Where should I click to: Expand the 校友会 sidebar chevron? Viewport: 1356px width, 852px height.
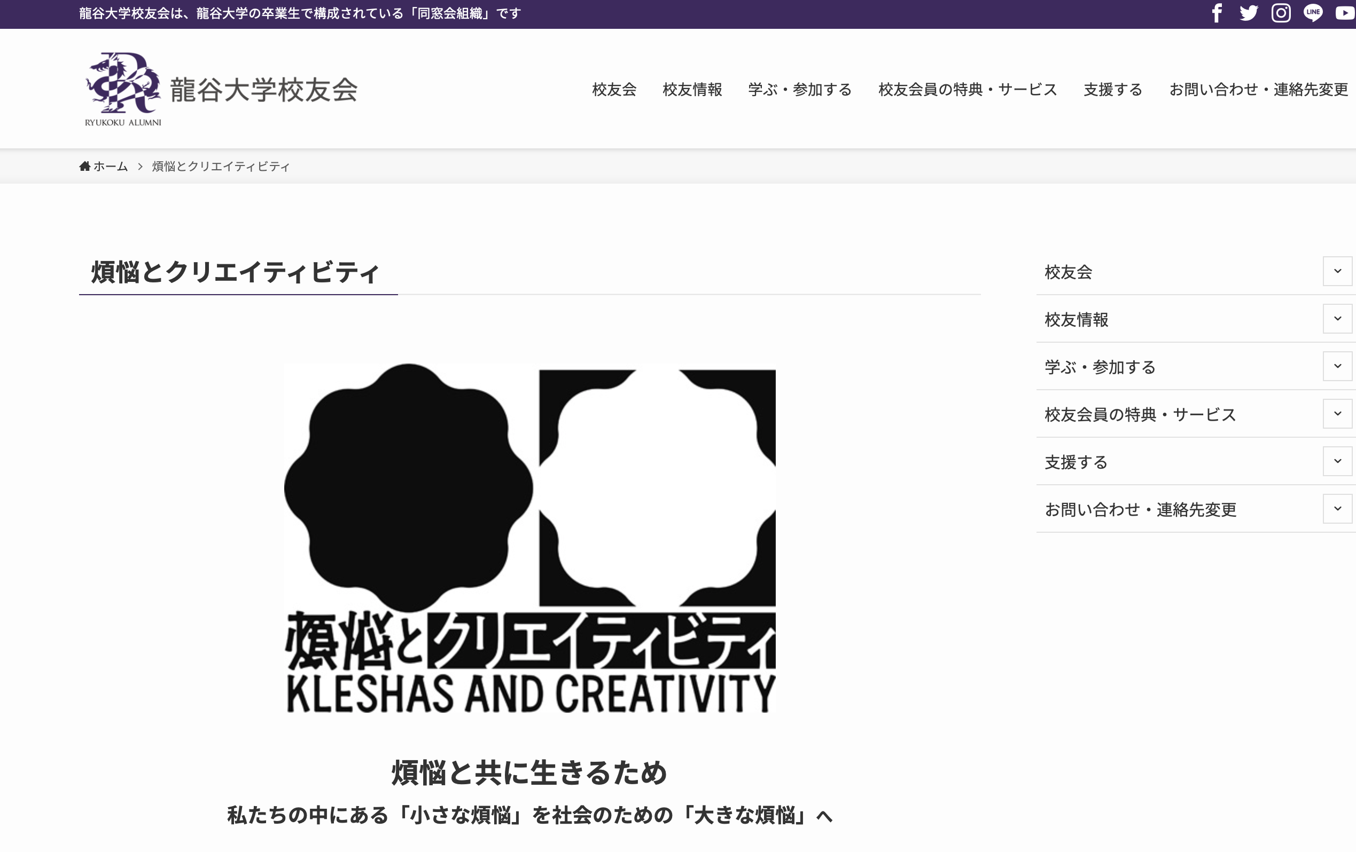click(1337, 271)
